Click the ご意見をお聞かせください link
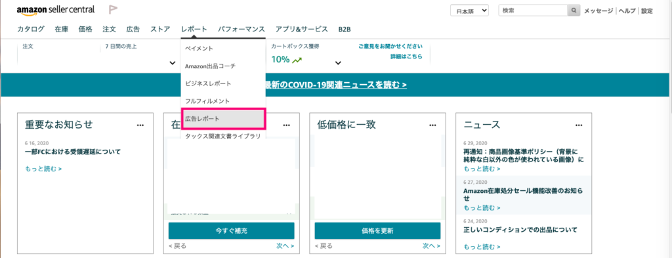This screenshot has height=258, width=672. (390, 47)
